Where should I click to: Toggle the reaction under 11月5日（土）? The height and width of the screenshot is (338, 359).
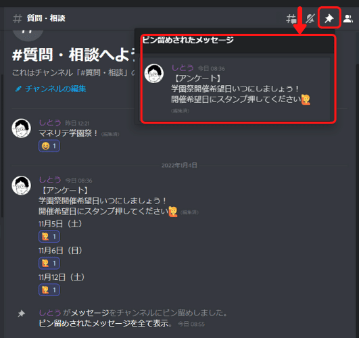coord(49,237)
